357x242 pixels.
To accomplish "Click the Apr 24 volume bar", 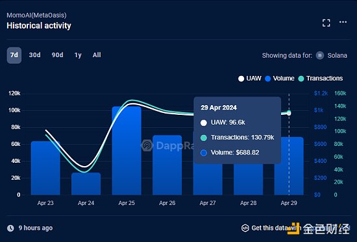I will pyautogui.click(x=86, y=184).
